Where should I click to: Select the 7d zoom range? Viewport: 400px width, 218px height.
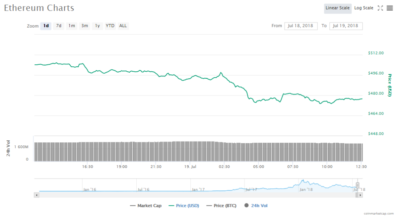point(59,26)
